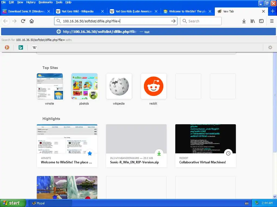Search with Bing one-click icon
The width and height of the screenshot is (277, 207).
coord(21,47)
